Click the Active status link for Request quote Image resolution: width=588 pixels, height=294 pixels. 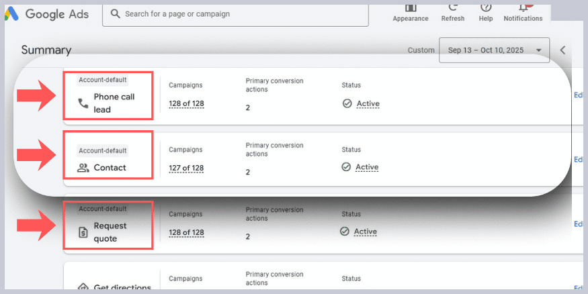[x=366, y=232]
